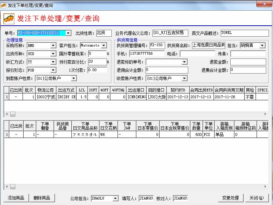This screenshot has height=205, width=273.
Task: Focus the 出货性质 field
Action: 104,33
